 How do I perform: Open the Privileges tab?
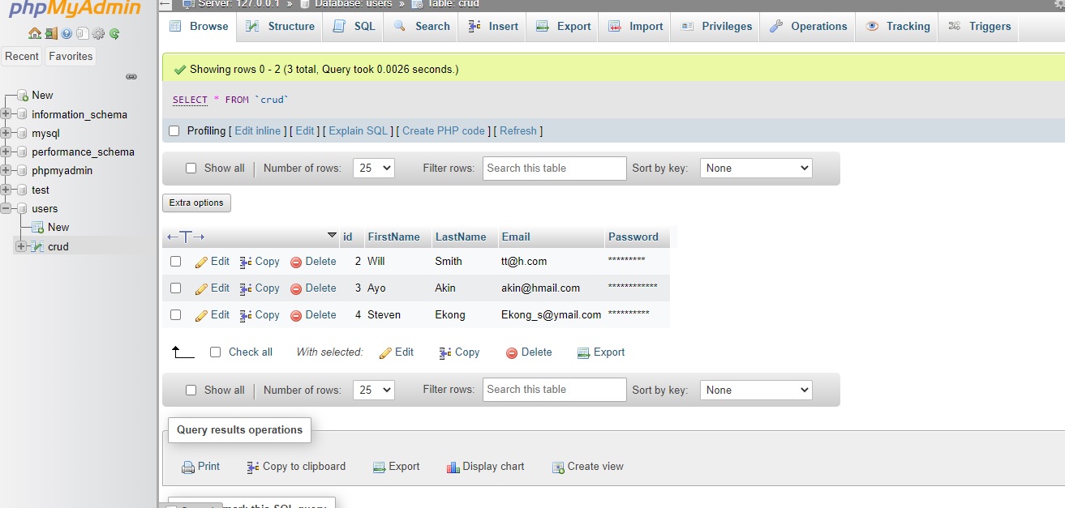(716, 27)
